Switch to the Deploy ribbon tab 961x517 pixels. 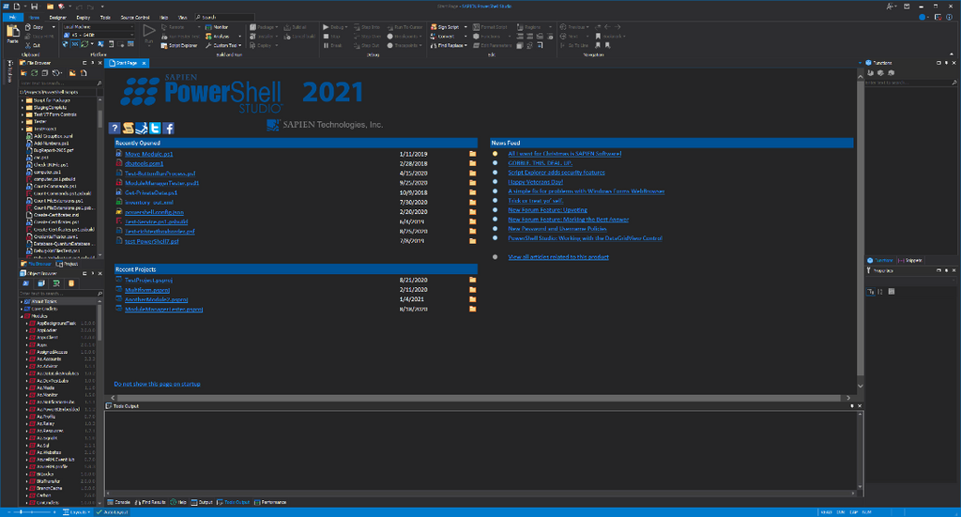[x=84, y=17]
